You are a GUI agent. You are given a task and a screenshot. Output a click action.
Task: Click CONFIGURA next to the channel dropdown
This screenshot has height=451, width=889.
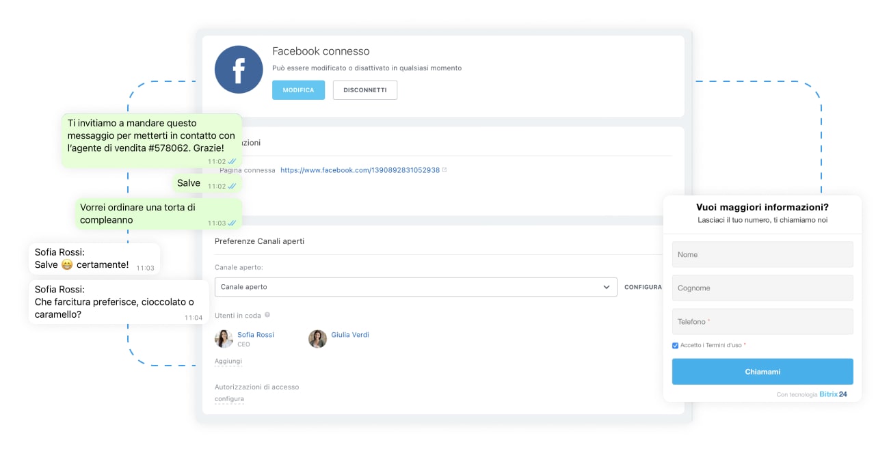[643, 287]
